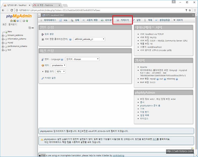Open the 환경설정값 variables tab

pyautogui.click(x=163, y=20)
